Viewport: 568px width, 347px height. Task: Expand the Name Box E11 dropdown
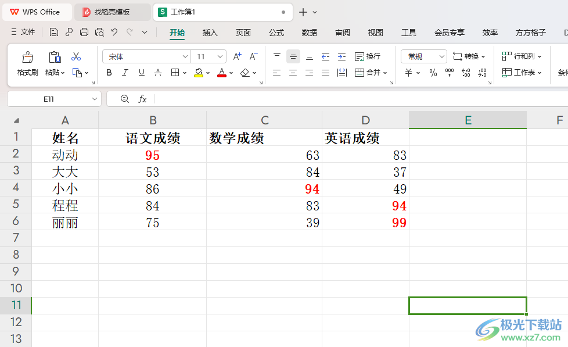(95, 99)
